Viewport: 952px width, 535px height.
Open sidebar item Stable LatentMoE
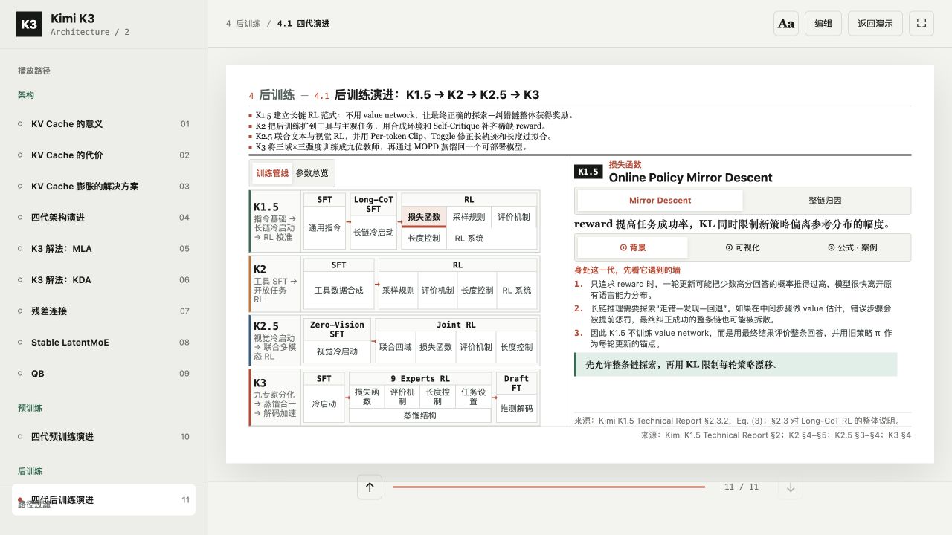coord(103,343)
